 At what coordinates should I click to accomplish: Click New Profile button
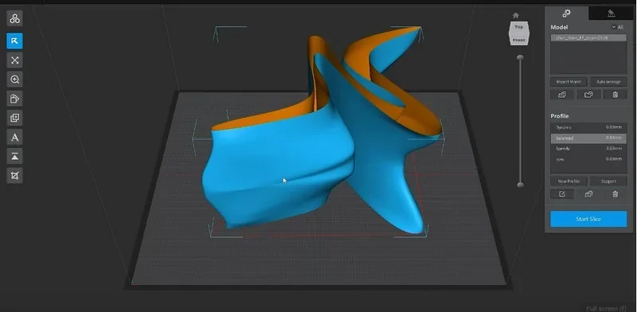(569, 181)
